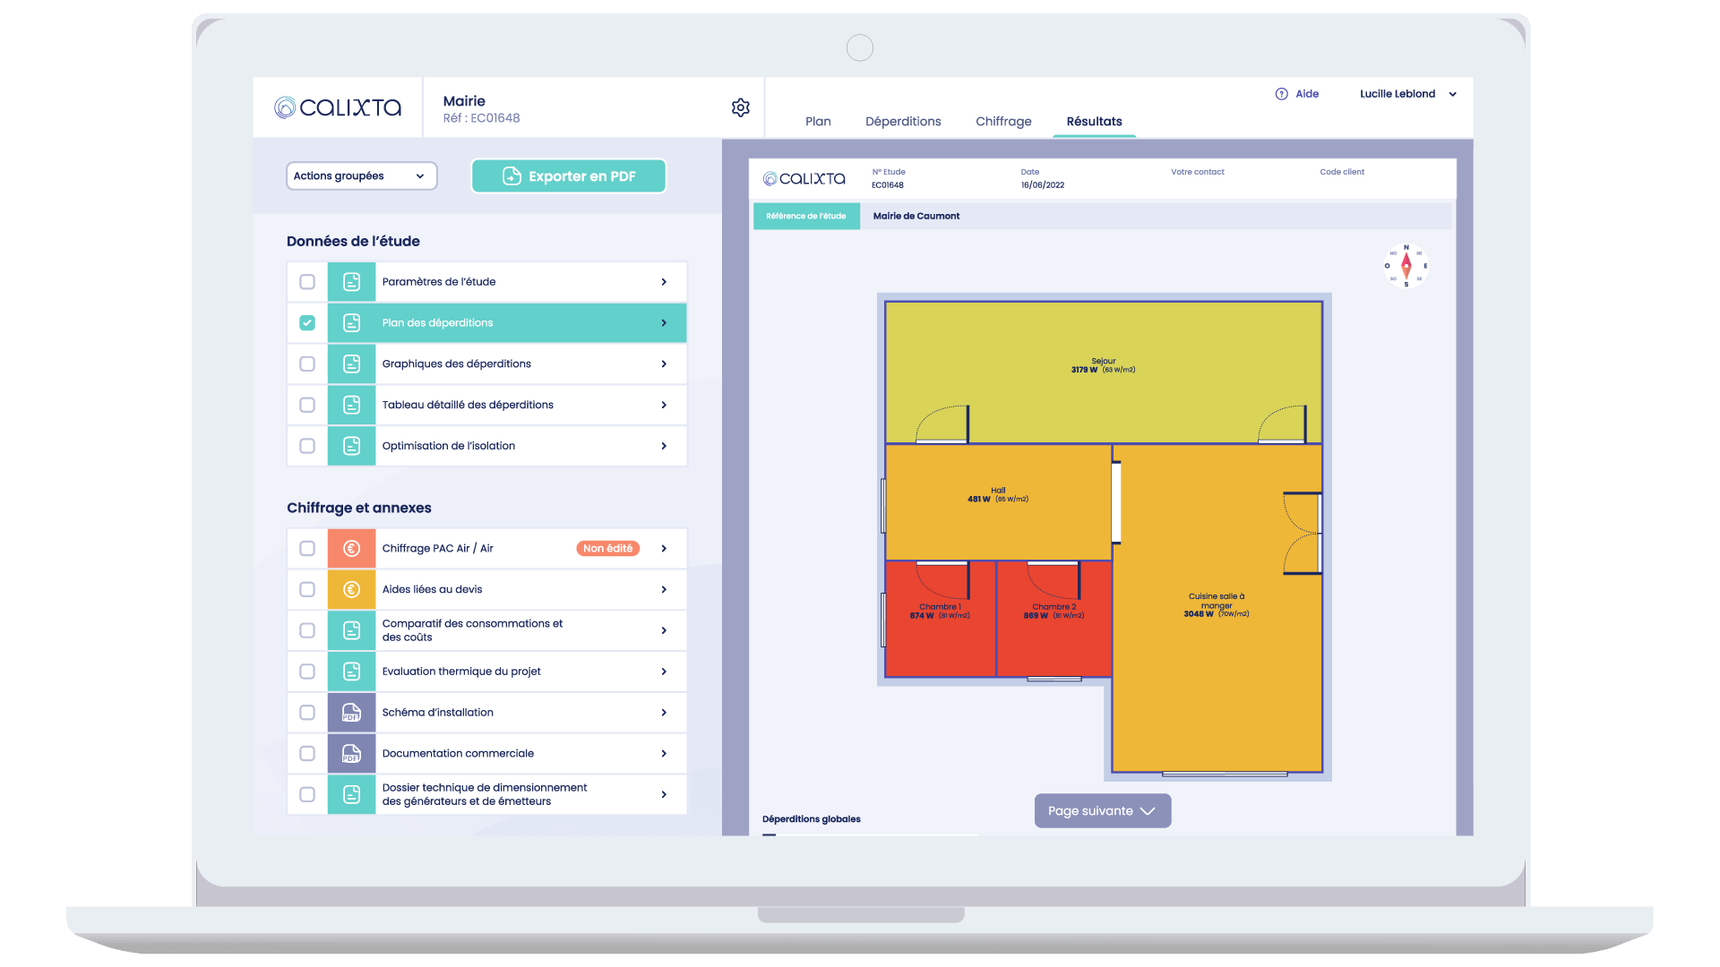The width and height of the screenshot is (1720, 967).
Task: Uncheck the Plan des déperditions checkbox
Action: [307, 323]
